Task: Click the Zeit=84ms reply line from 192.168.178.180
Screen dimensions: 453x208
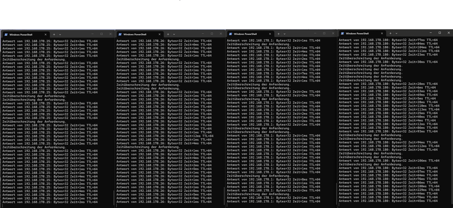Action: (x=388, y=44)
